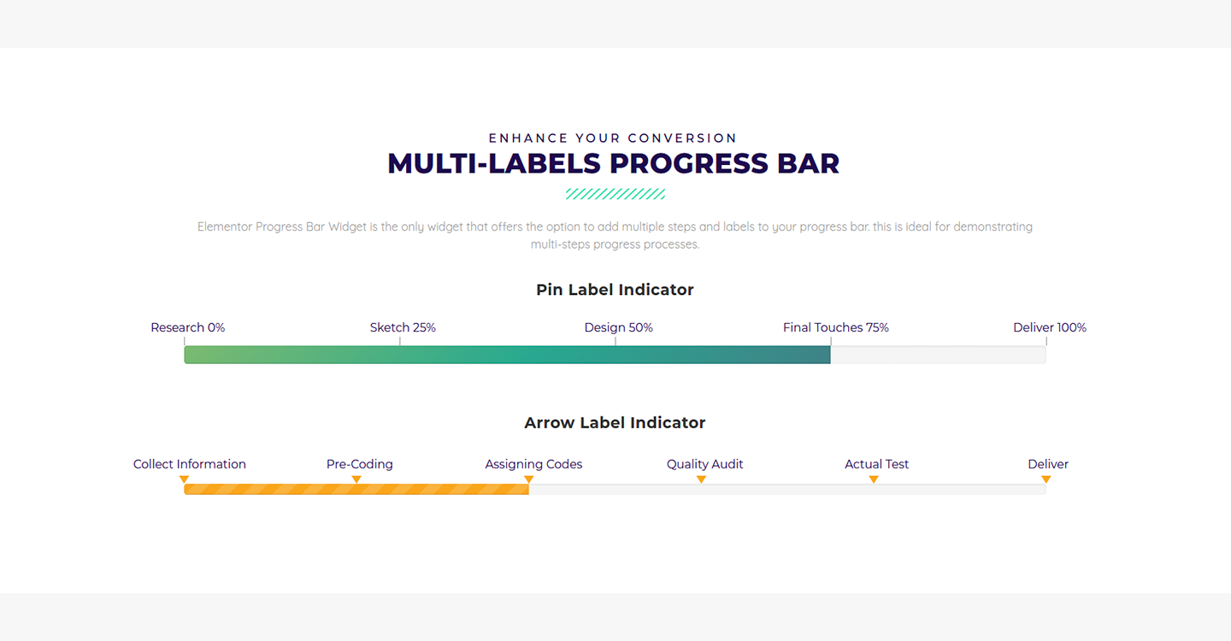Image resolution: width=1231 pixels, height=641 pixels.
Task: Click the orange striped progress bar
Action: point(355,489)
